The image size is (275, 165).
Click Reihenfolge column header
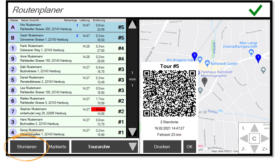point(70,20)
